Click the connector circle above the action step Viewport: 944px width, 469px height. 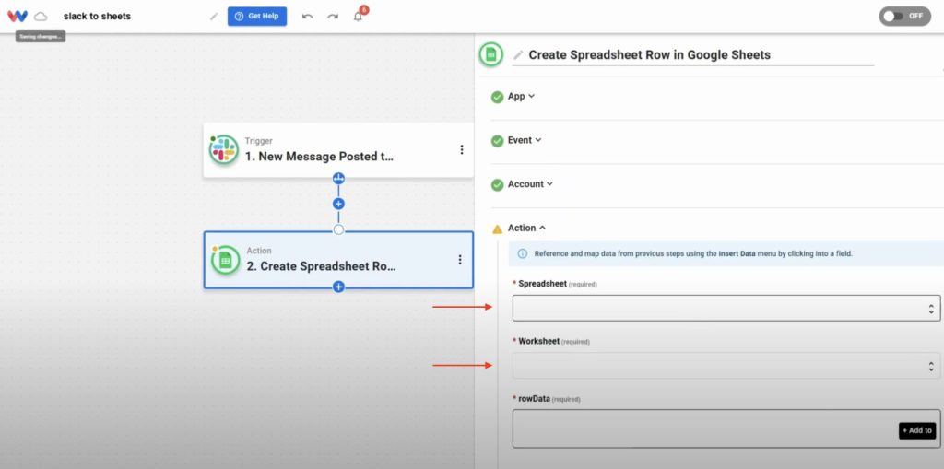click(x=338, y=229)
